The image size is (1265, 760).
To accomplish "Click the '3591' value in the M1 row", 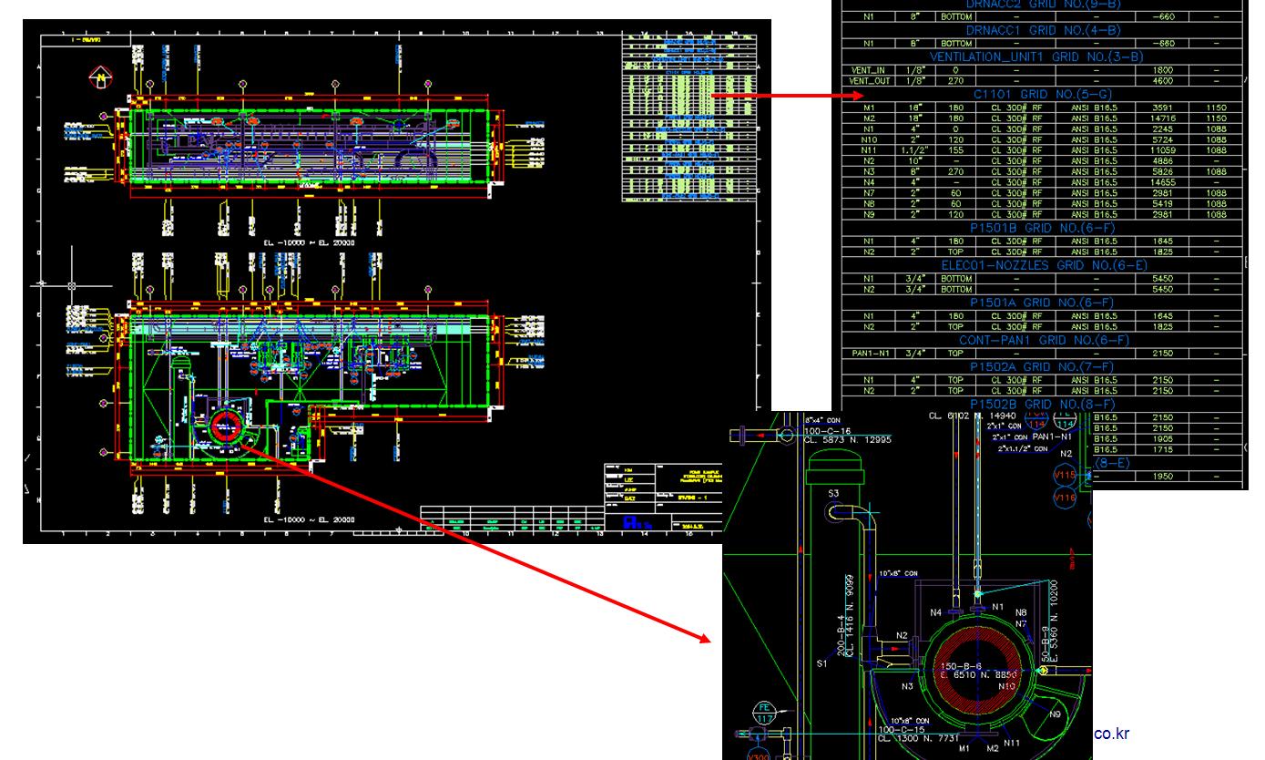I will pos(1161,108).
